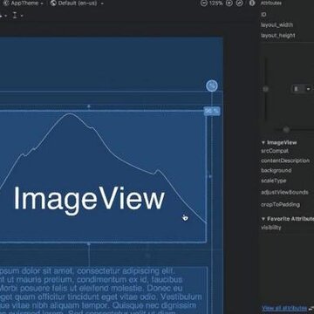This screenshot has height=314, width=314.
Task: Click the visibility attribute
Action: click(271, 228)
